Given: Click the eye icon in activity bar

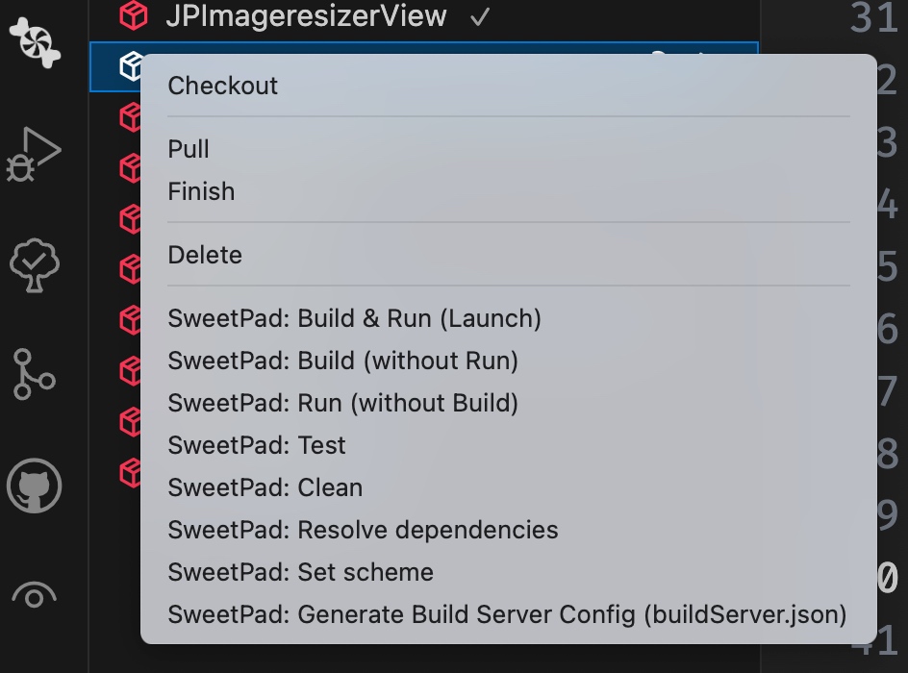Looking at the screenshot, I should [35, 596].
